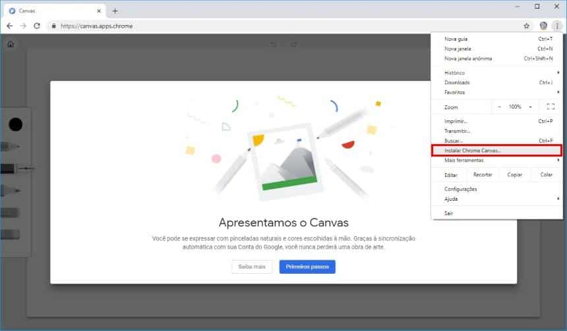This screenshot has height=331, width=567.
Task: Select Imprimir from the menu
Action: point(497,121)
